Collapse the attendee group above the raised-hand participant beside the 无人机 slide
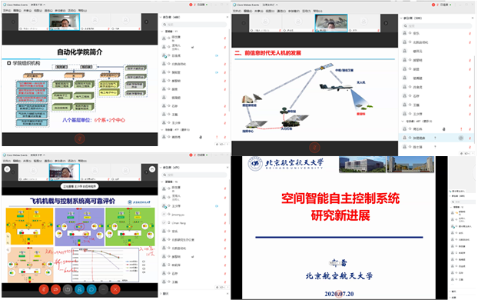Image resolution: width=478 pixels, height=300 pixels. [x=403, y=122]
